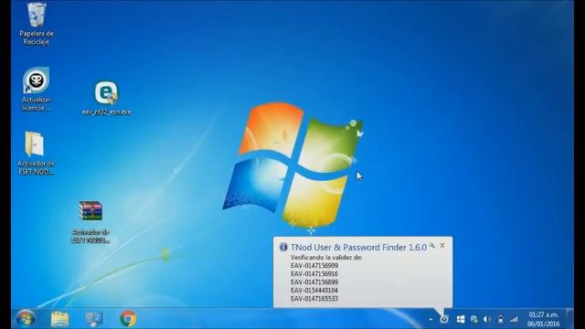This screenshot has height=329, width=585.
Task: Click the TNod User & Password Finder 1.6.0 title
Action: (358, 248)
